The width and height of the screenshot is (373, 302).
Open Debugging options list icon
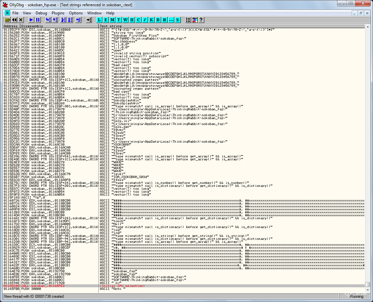point(188,20)
